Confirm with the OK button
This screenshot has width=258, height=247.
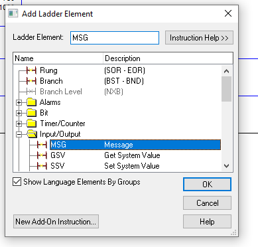pos(207,184)
